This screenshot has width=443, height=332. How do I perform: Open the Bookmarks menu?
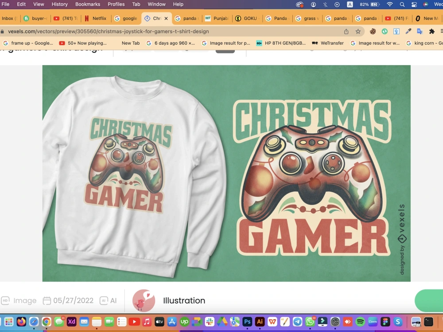tap(88, 4)
